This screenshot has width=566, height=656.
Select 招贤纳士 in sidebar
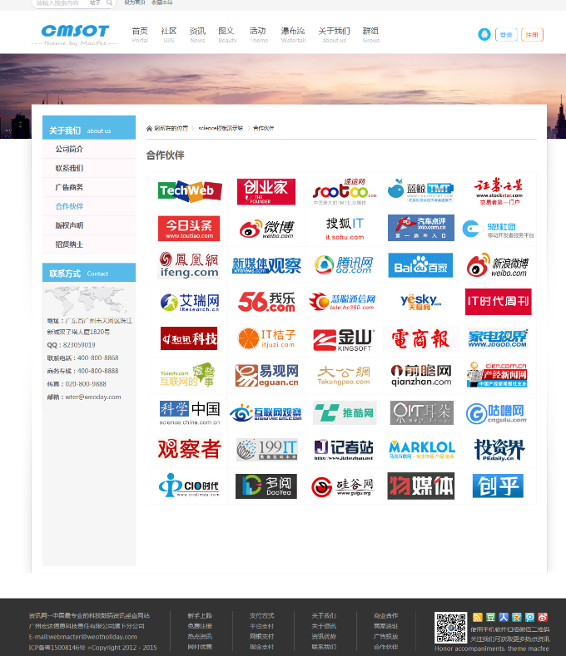[89, 244]
